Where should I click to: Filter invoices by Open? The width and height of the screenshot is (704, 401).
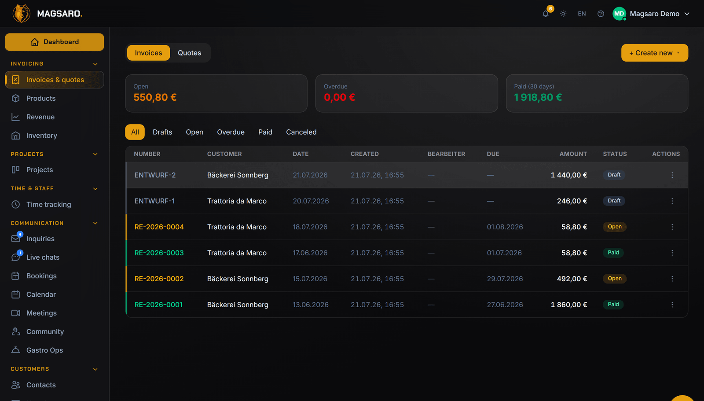[194, 132]
